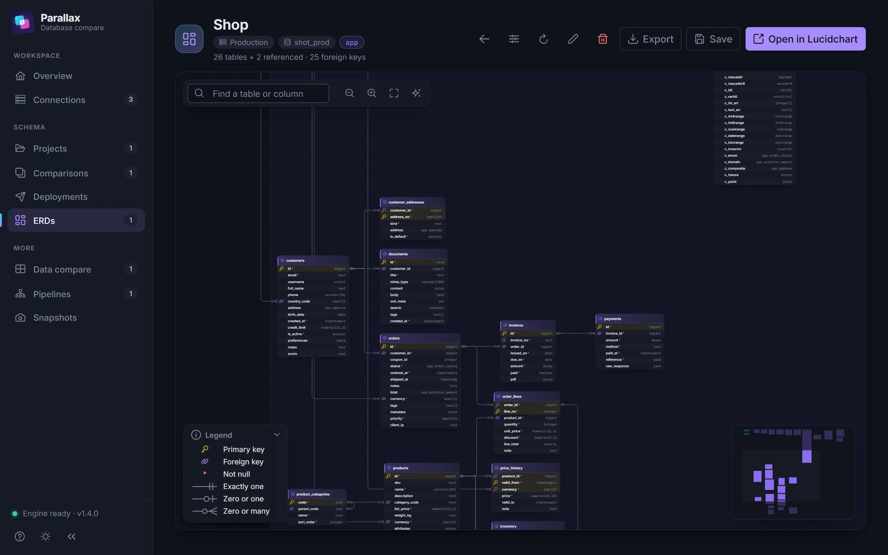
Task: Click the documents id primary key icon
Action: tap(384, 262)
